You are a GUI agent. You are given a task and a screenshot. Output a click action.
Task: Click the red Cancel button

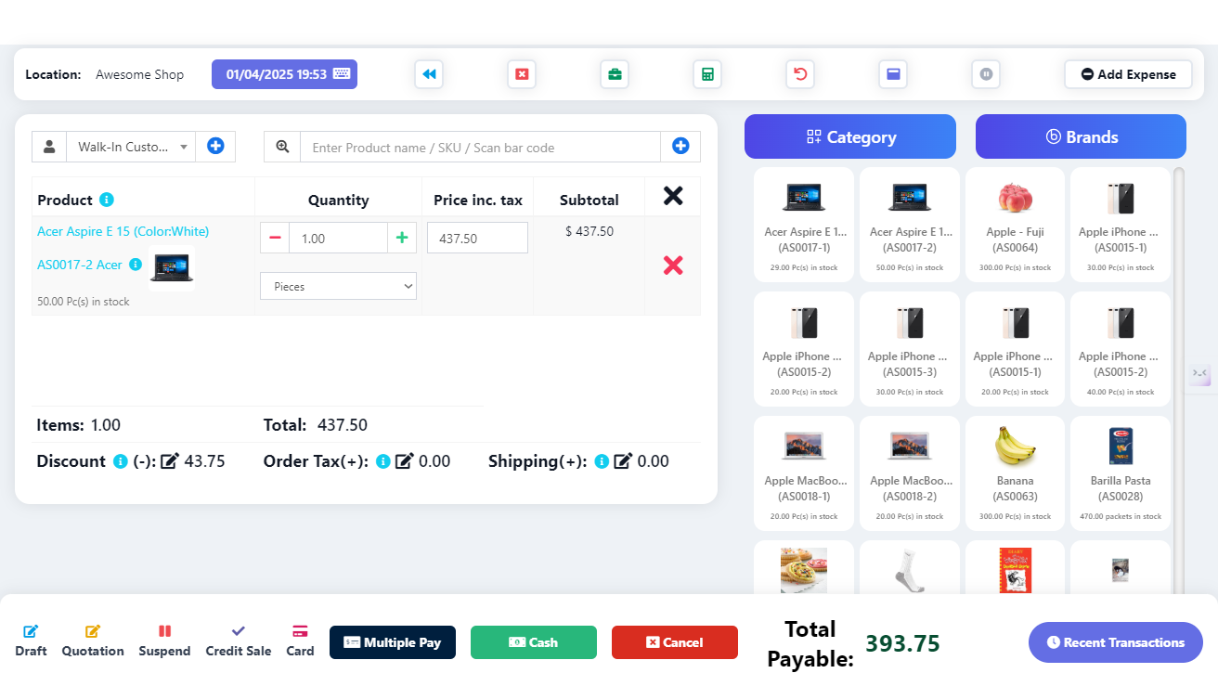[675, 642]
